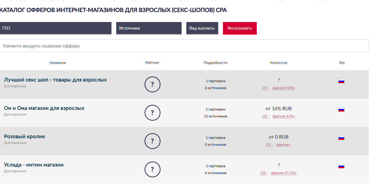Focus the offer name search field
The image size is (372, 188).
point(184,46)
